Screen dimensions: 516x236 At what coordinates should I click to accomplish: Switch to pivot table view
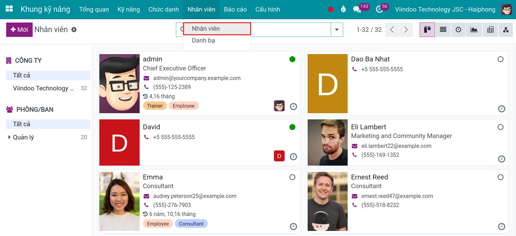(490, 30)
